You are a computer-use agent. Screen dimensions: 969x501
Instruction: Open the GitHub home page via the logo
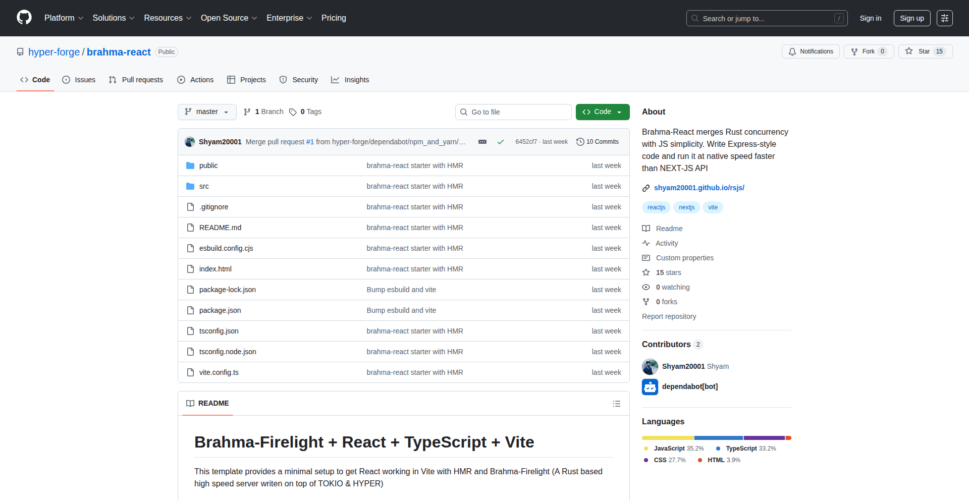coord(23,18)
